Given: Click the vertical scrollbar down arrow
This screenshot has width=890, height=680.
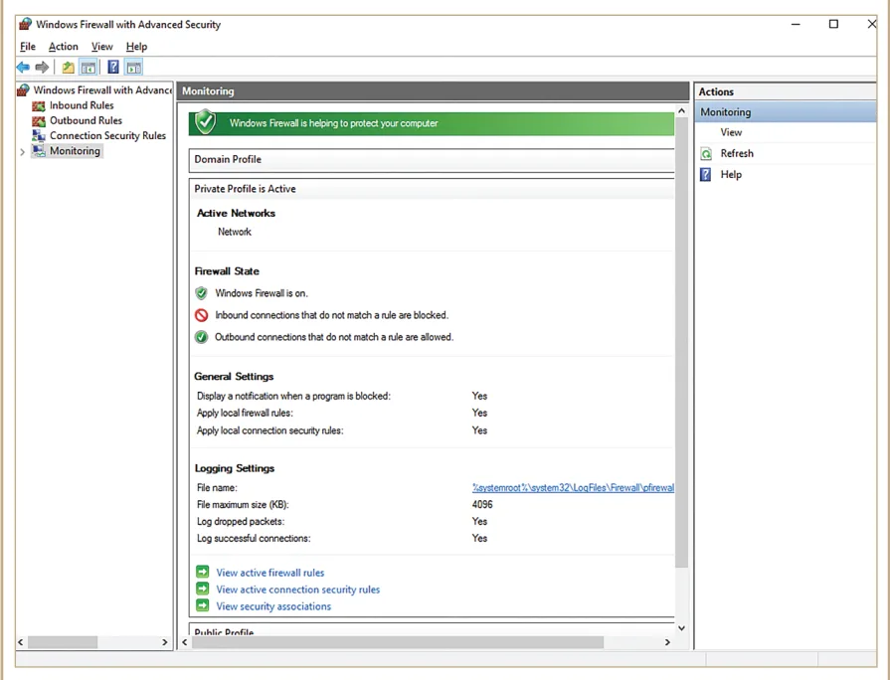Looking at the screenshot, I should point(682,627).
